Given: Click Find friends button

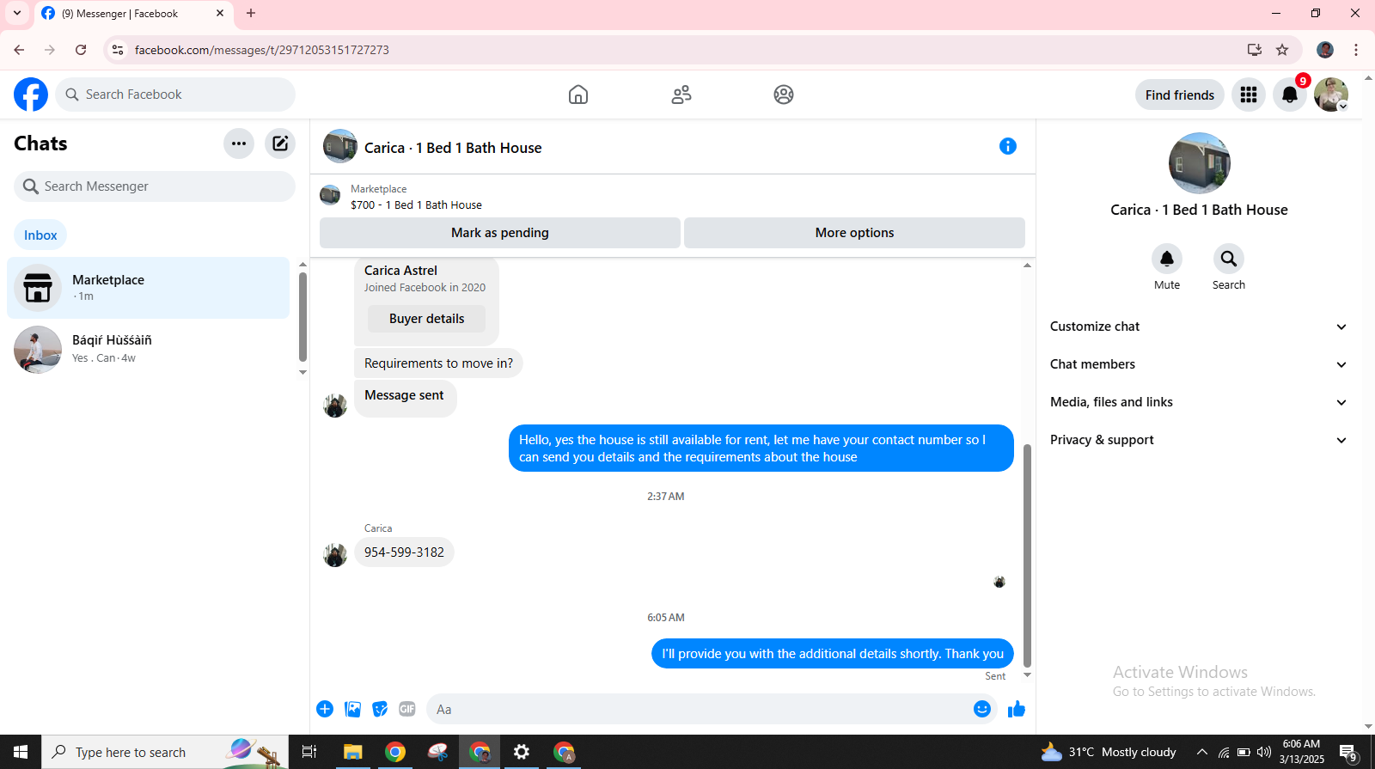Looking at the screenshot, I should tap(1180, 95).
